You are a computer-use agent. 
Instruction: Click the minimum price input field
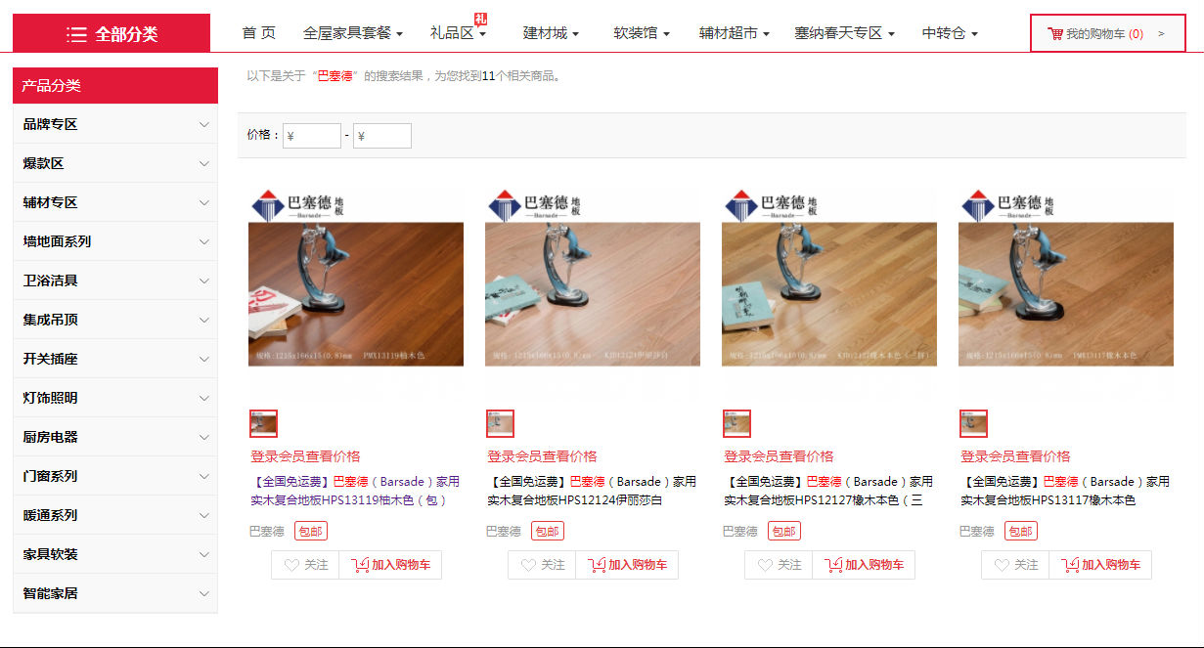[312, 136]
